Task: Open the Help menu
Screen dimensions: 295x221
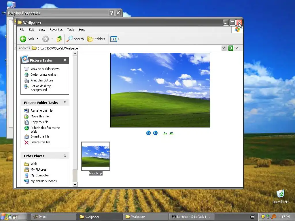Action: coord(82,30)
